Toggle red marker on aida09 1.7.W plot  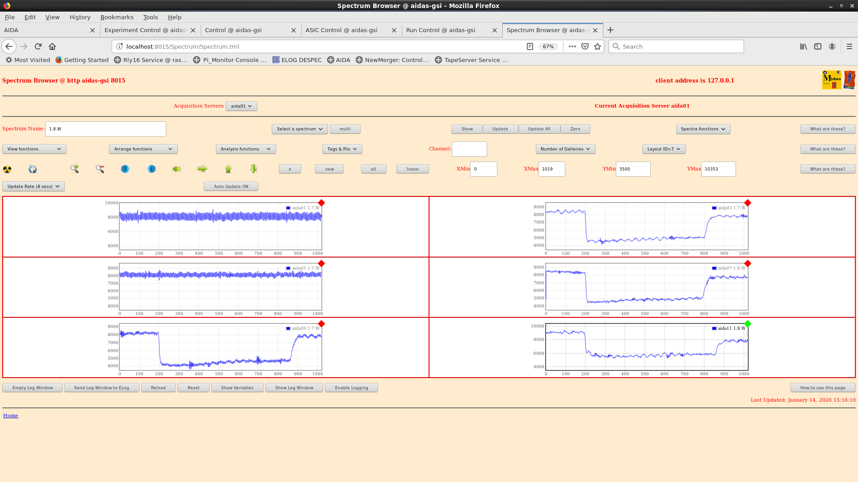[321, 324]
